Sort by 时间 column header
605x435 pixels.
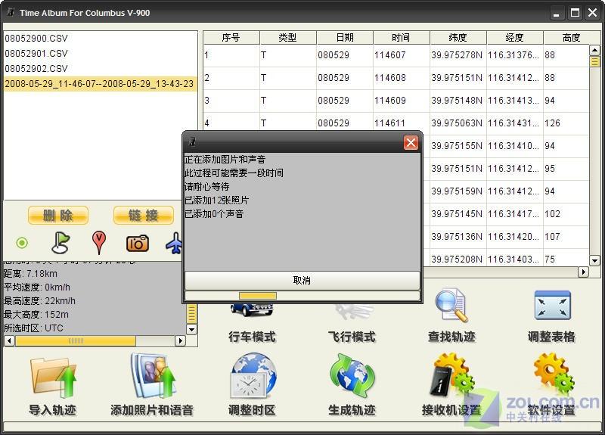coord(402,38)
